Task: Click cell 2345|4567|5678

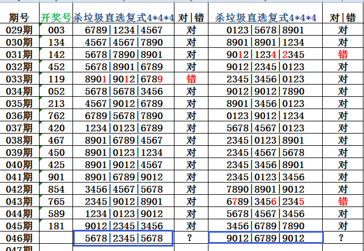Action: pos(265,152)
